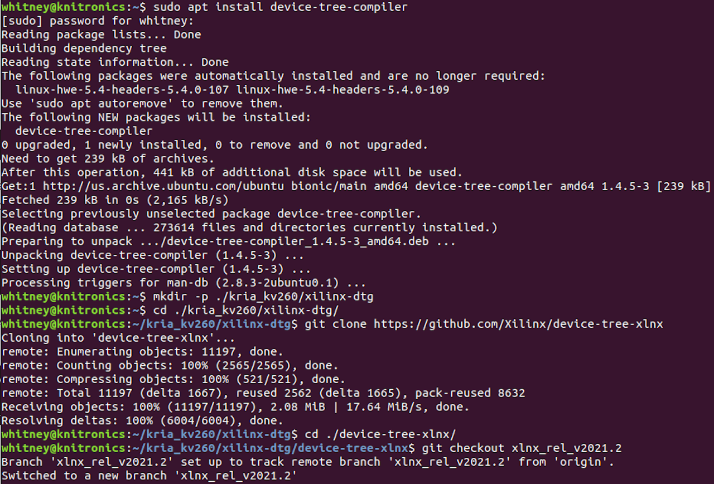Click the 'sudo apt install device-tree-compiler' command

coord(280,7)
